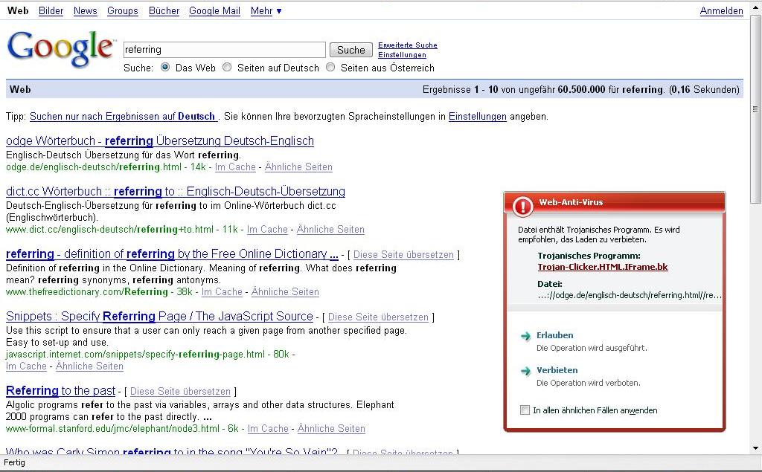
Task: Click the red Web-Anti-Virus warning icon
Action: click(523, 206)
